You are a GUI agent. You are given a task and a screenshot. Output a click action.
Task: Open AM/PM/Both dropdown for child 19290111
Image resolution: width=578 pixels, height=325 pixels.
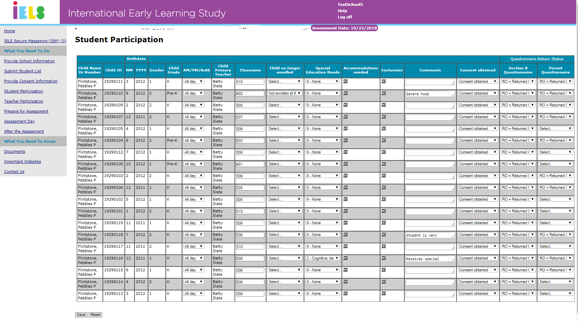point(193,81)
